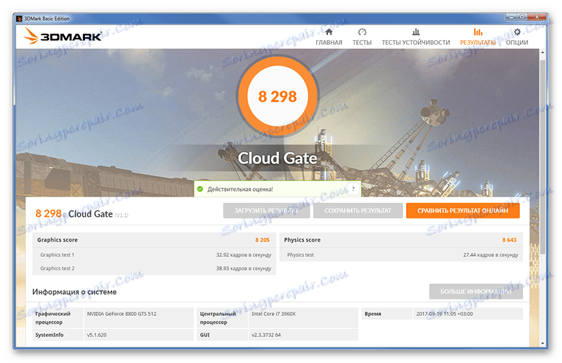Click the 3DMark logo
The image size is (562, 363).
coord(63,37)
